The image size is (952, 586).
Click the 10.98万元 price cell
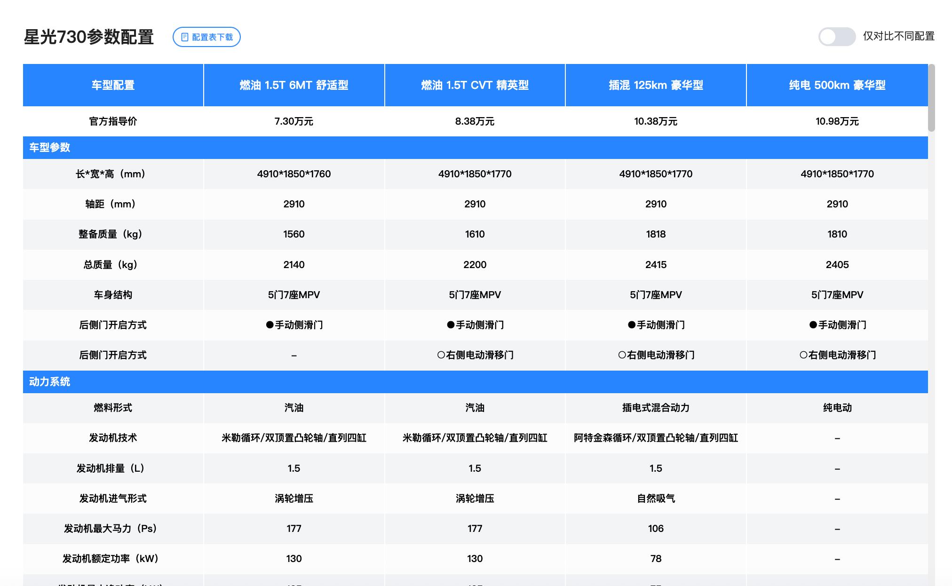[x=837, y=121]
